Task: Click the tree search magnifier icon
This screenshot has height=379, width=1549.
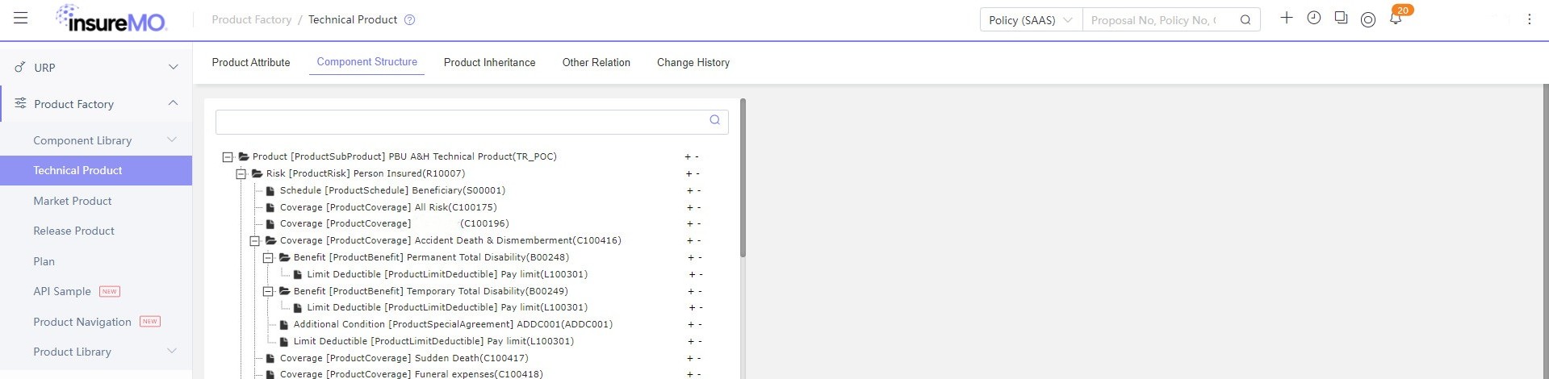Action: (x=714, y=120)
